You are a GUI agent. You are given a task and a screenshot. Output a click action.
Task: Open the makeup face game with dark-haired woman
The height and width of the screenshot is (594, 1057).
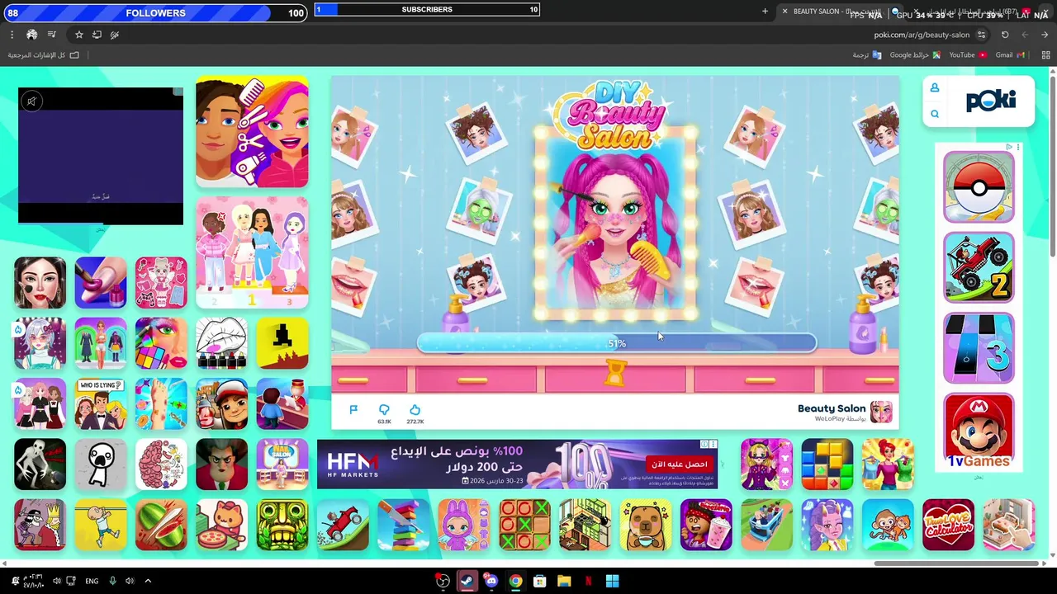pyautogui.click(x=40, y=283)
